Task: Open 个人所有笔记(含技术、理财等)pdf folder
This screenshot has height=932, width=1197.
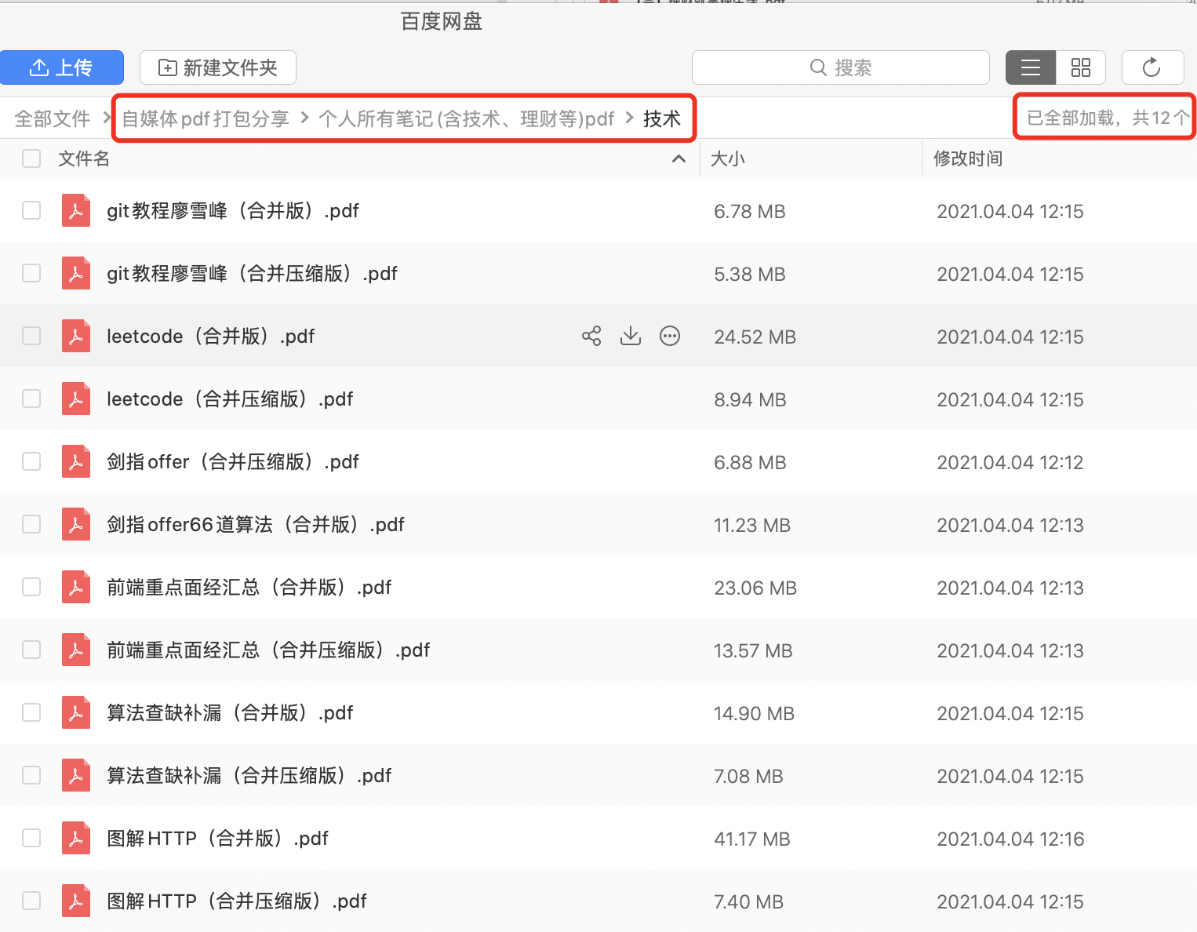Action: click(466, 118)
